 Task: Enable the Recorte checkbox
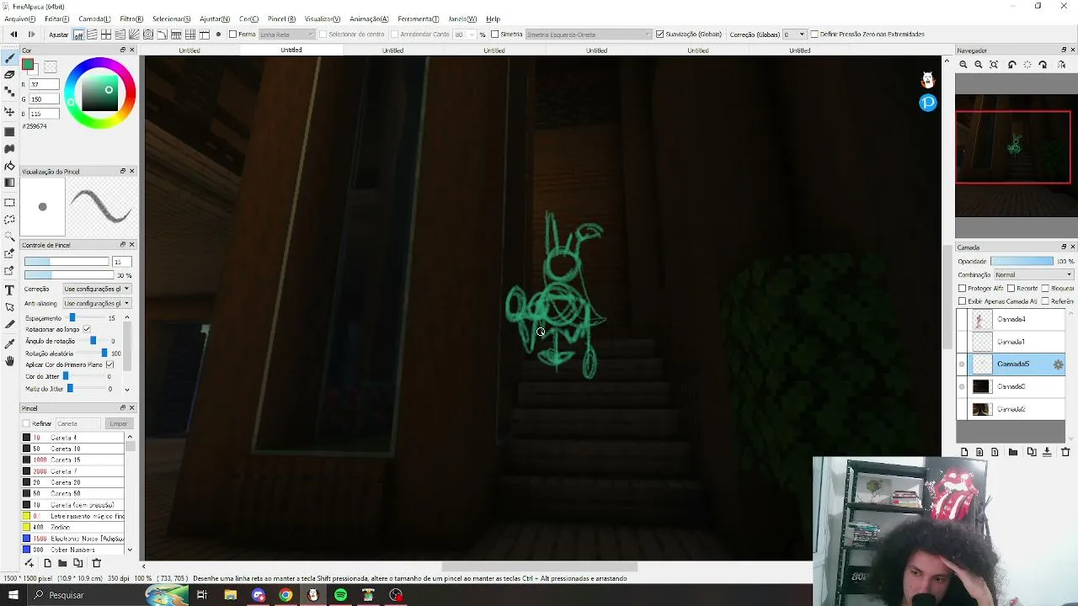1011,289
